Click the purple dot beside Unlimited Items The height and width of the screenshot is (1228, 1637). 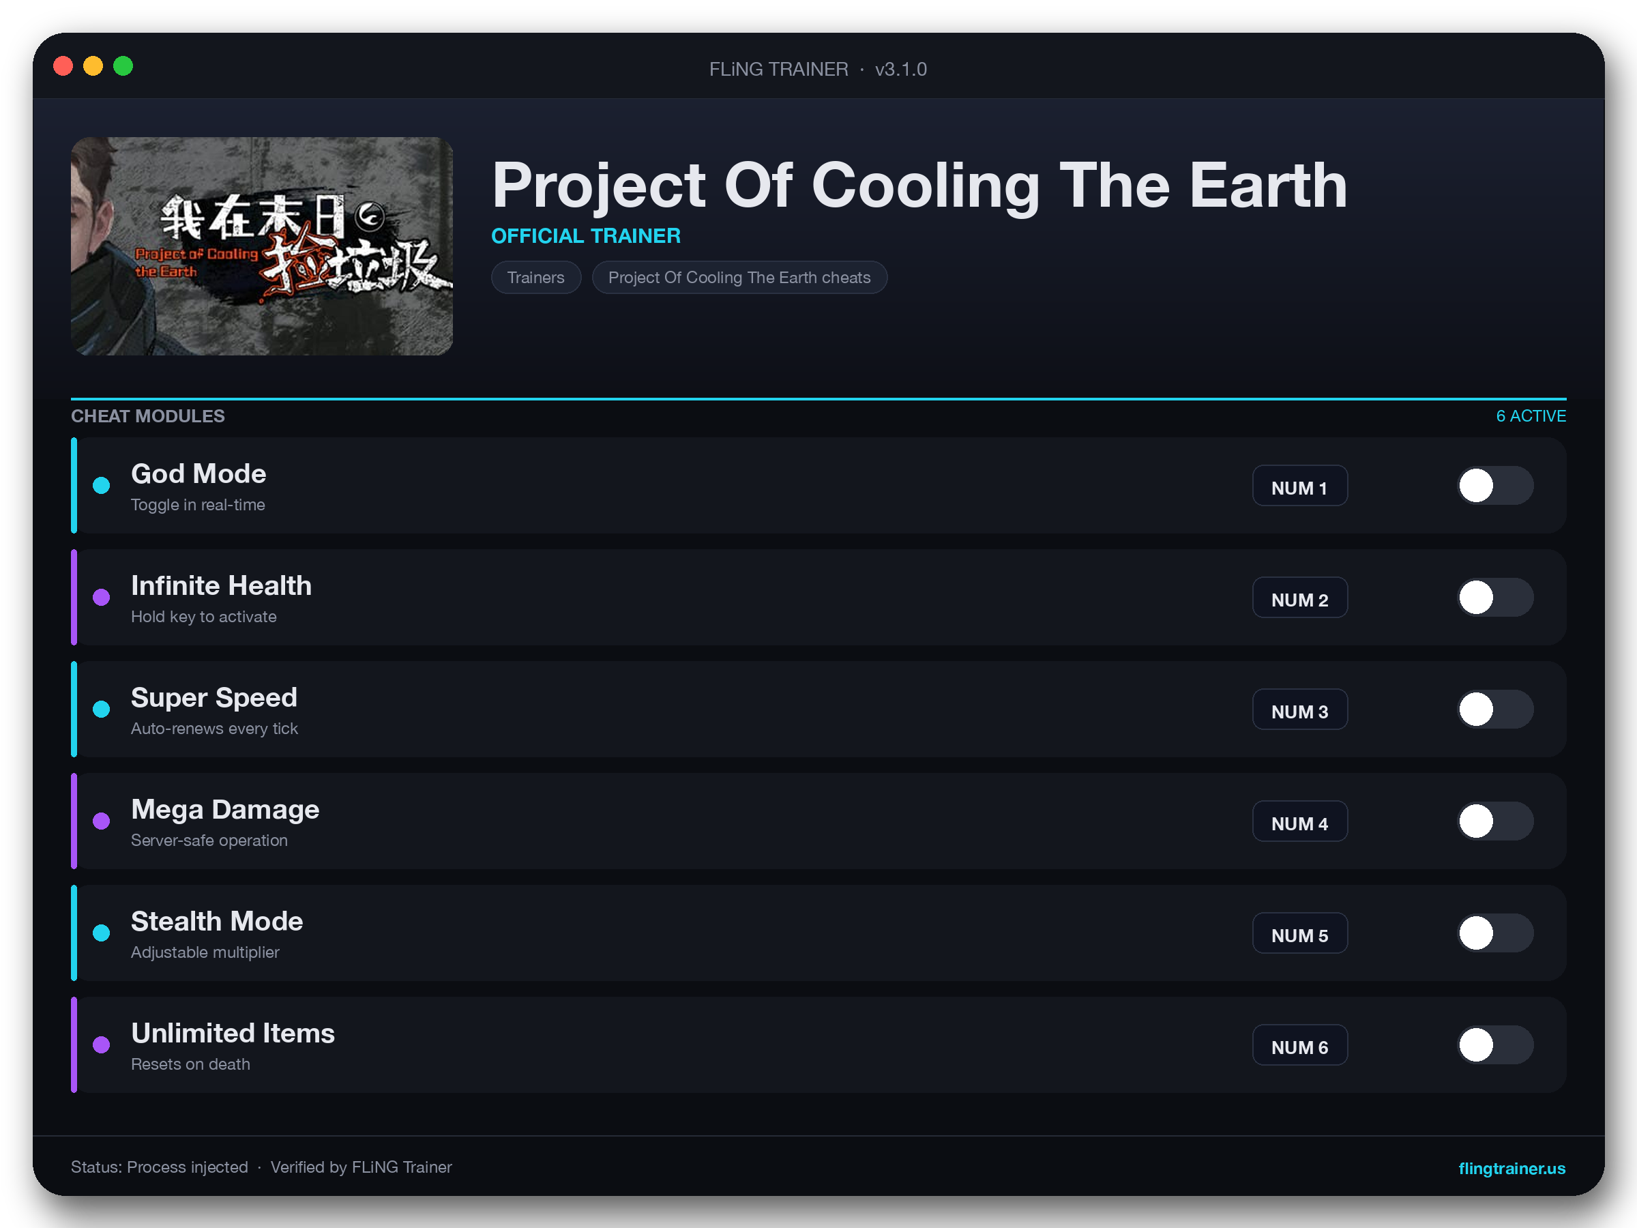pyautogui.click(x=102, y=1044)
